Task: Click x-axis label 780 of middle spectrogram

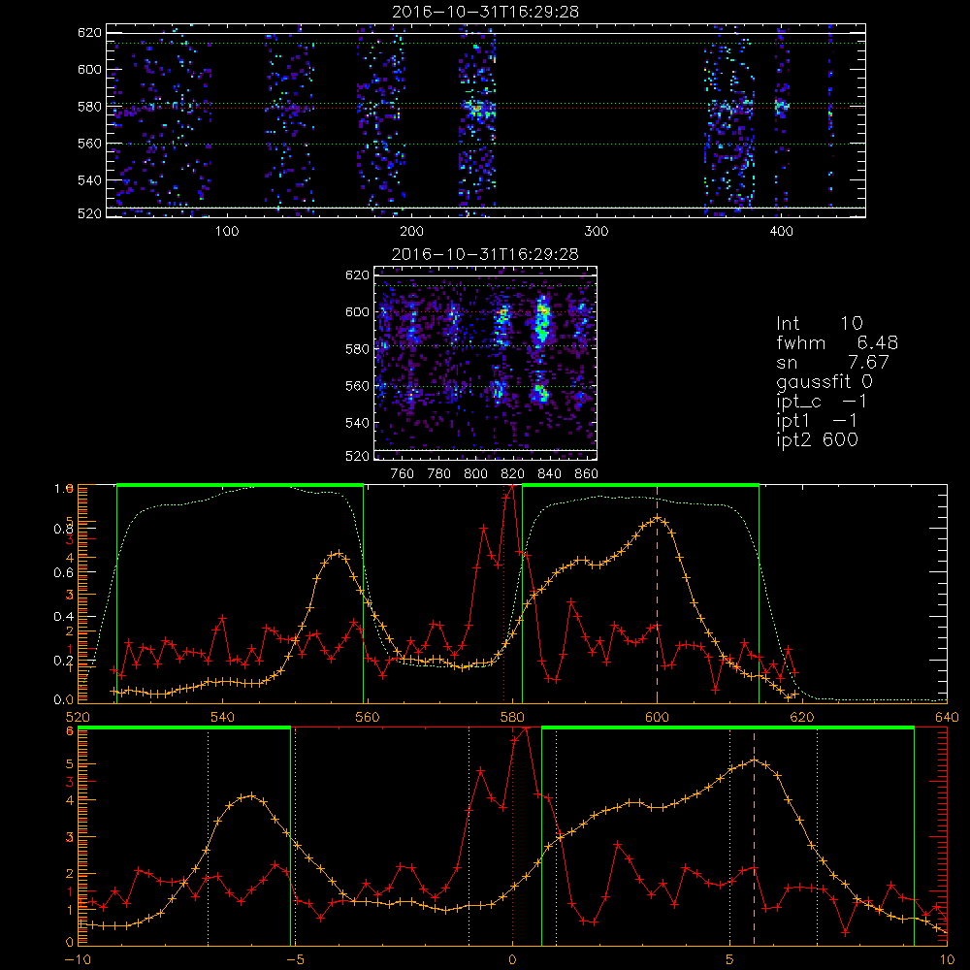Action: pyautogui.click(x=439, y=474)
